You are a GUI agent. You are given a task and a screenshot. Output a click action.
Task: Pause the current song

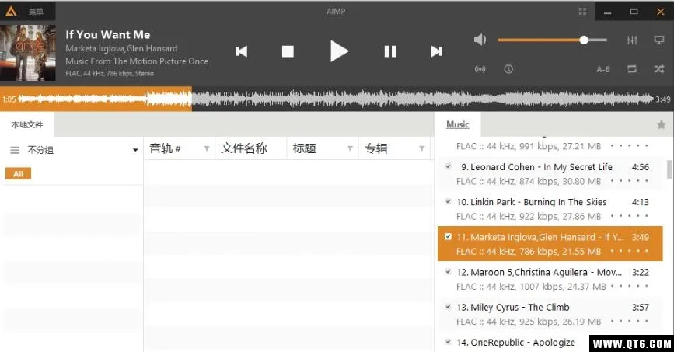tap(390, 51)
